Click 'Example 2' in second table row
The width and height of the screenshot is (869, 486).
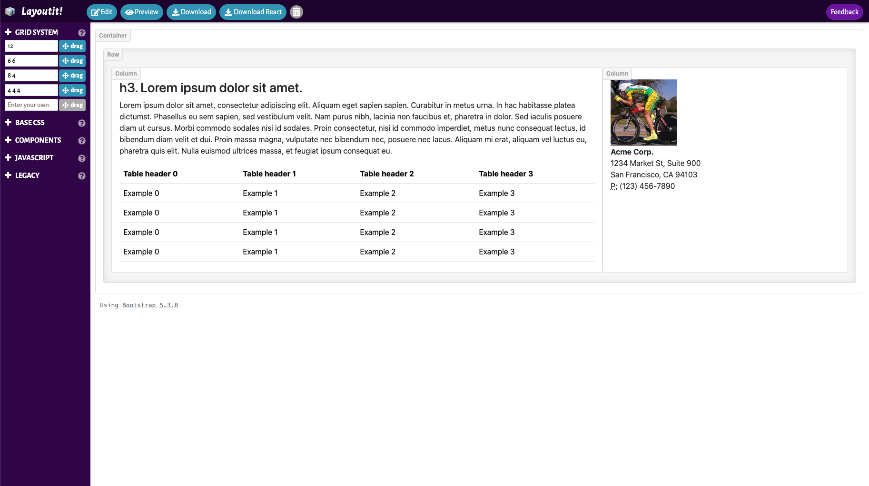click(x=378, y=213)
